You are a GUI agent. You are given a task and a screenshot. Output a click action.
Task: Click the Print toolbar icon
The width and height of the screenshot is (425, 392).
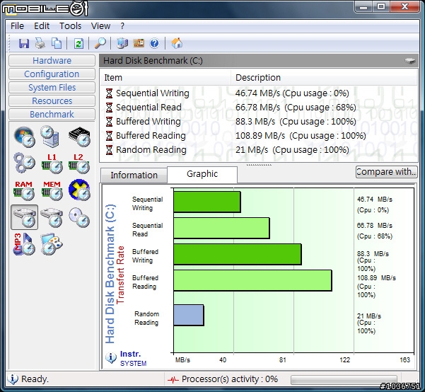[40, 43]
